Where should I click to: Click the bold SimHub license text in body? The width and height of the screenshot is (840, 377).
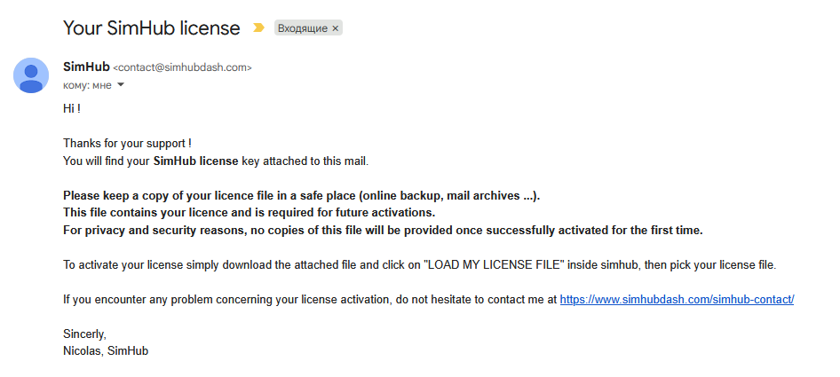point(195,161)
